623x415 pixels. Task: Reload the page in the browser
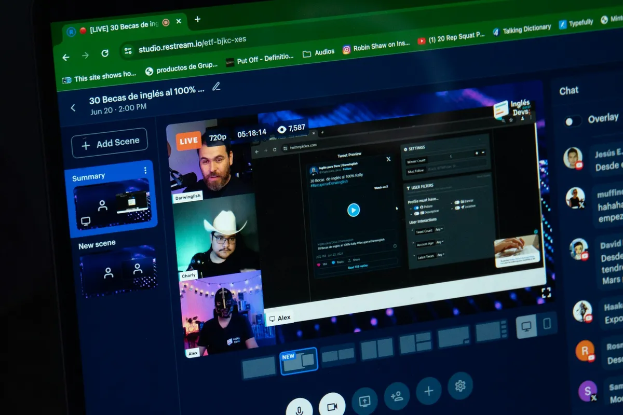click(105, 53)
